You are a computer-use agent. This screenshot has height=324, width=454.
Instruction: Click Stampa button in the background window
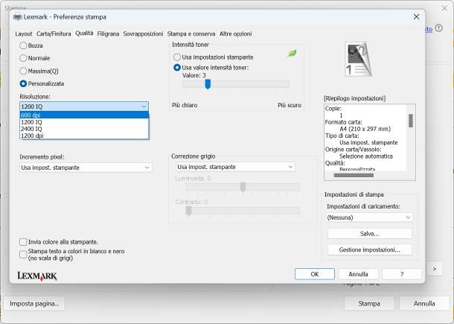369,303
